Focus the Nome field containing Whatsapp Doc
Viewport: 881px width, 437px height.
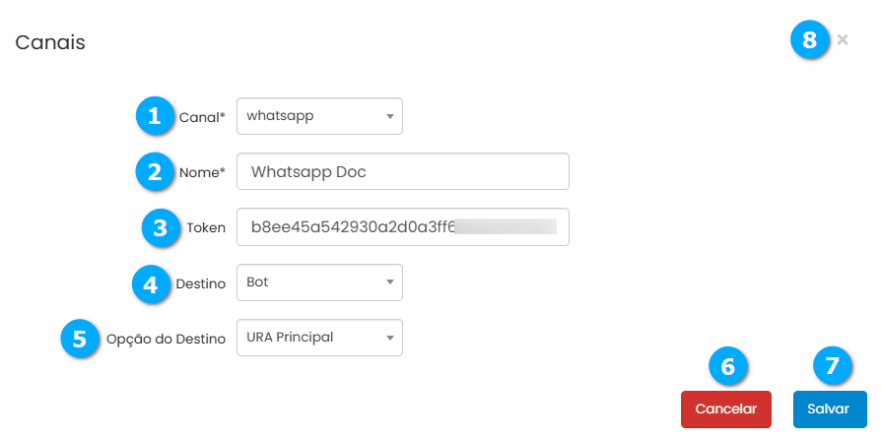pyautogui.click(x=403, y=171)
